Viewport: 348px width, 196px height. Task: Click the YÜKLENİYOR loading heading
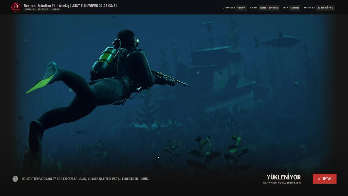tap(284, 177)
